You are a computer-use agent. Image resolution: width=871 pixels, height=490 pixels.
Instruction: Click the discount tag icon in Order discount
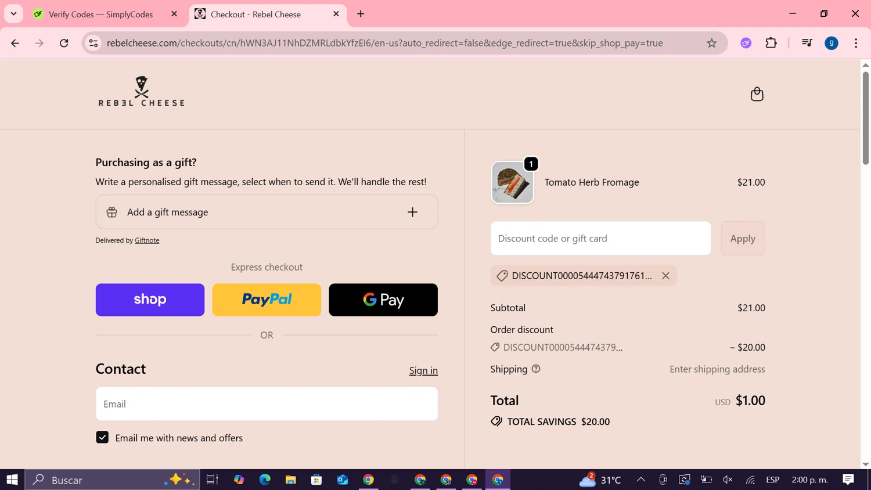click(x=495, y=347)
